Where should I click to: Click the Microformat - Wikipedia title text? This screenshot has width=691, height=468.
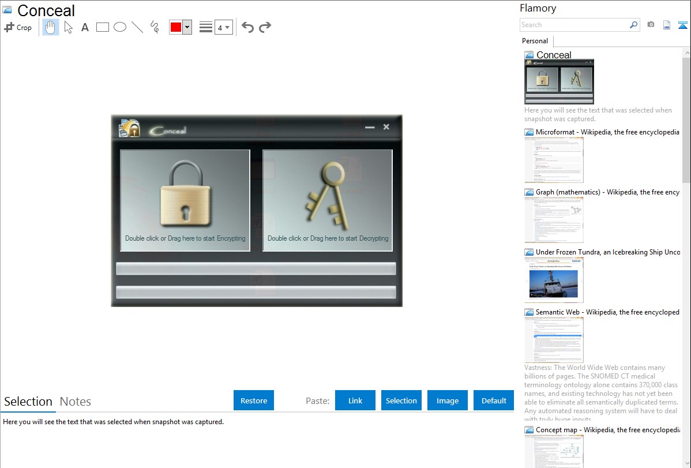[x=607, y=132]
